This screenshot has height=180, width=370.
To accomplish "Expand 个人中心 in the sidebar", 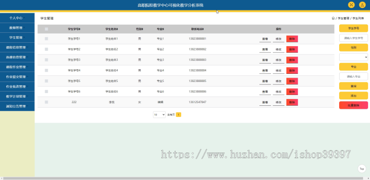I will pyautogui.click(x=17, y=18).
